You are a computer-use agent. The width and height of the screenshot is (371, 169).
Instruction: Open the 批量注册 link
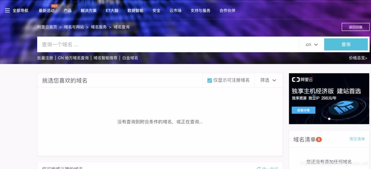pyautogui.click(x=45, y=58)
